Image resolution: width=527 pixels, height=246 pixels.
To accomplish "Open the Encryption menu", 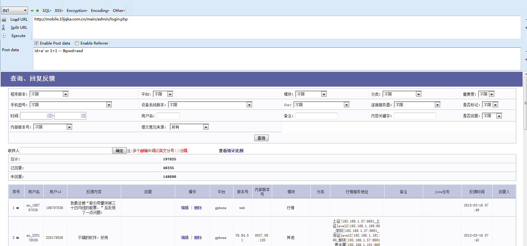I will coord(77,11).
